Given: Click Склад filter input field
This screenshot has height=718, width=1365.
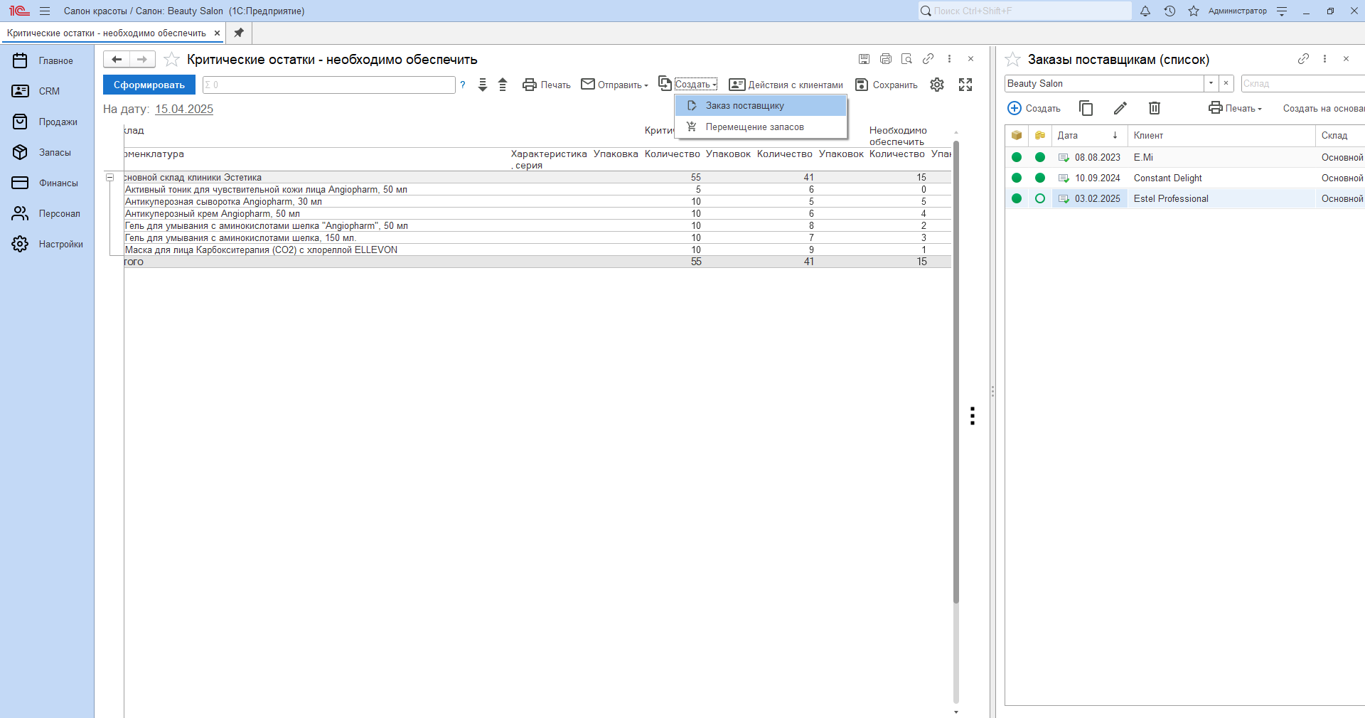Looking at the screenshot, I should 1302,83.
